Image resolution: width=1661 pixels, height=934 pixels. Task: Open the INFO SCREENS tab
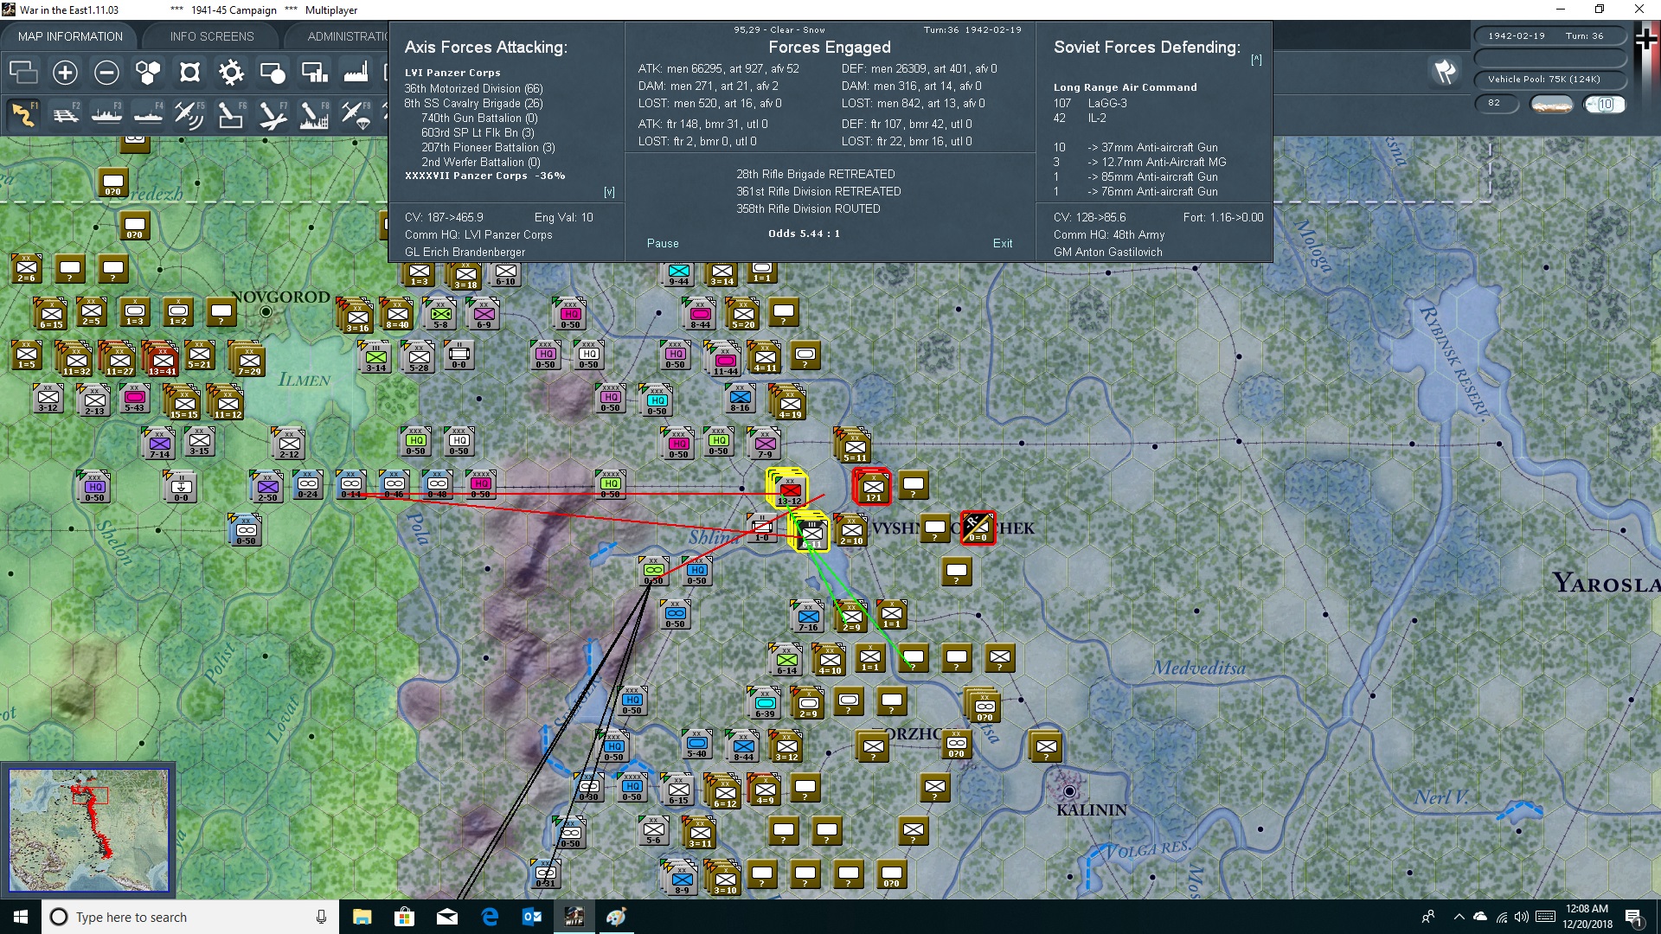(x=212, y=36)
